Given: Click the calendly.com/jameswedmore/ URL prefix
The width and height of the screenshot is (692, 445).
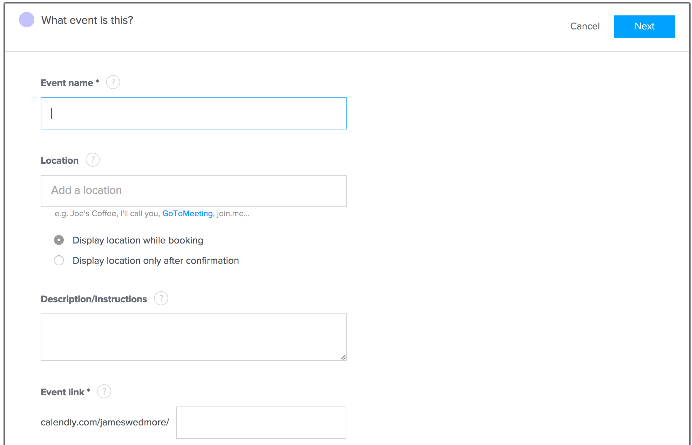Looking at the screenshot, I should coord(105,422).
